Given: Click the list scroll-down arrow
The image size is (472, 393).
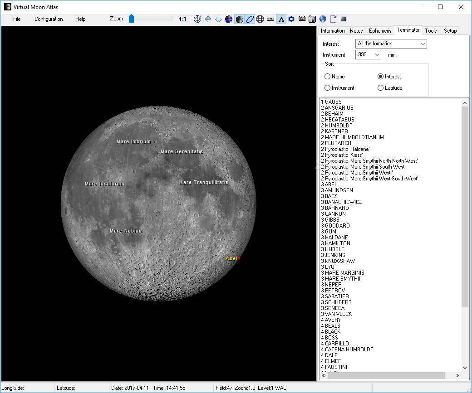Looking at the screenshot, I should (465, 368).
